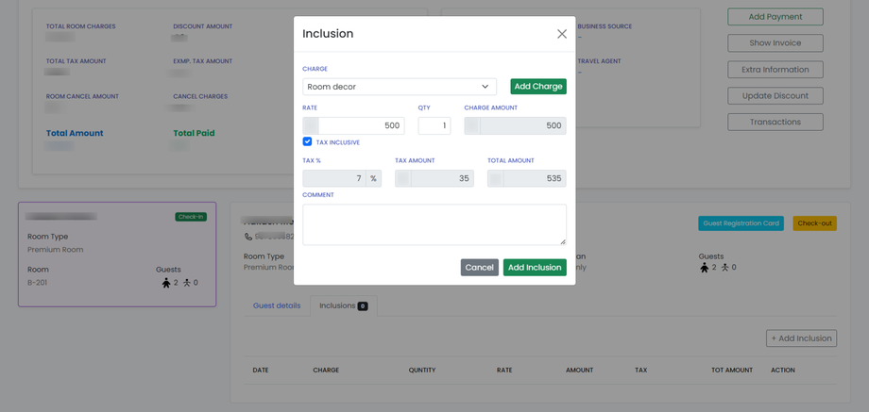Image resolution: width=869 pixels, height=412 pixels.
Task: Click the green Add Charge button
Action: (538, 87)
